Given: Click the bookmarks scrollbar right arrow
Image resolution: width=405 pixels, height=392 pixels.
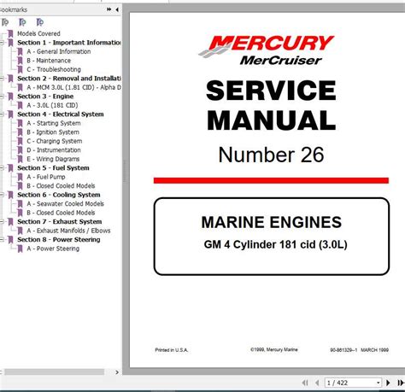Looking at the screenshot, I should pyautogui.click(x=117, y=372).
